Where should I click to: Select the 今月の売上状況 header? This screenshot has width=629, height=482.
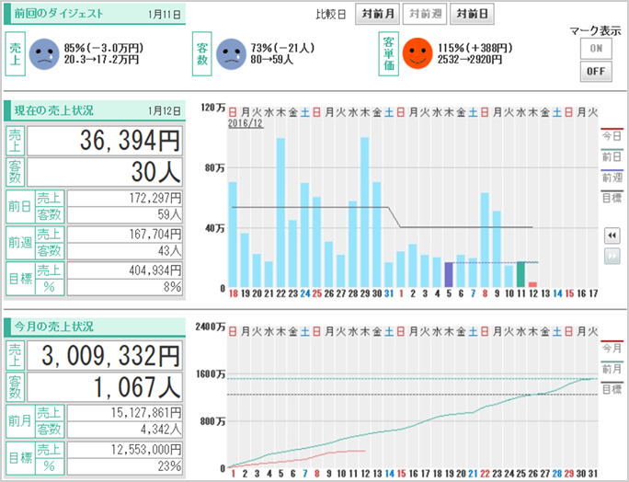click(95, 327)
